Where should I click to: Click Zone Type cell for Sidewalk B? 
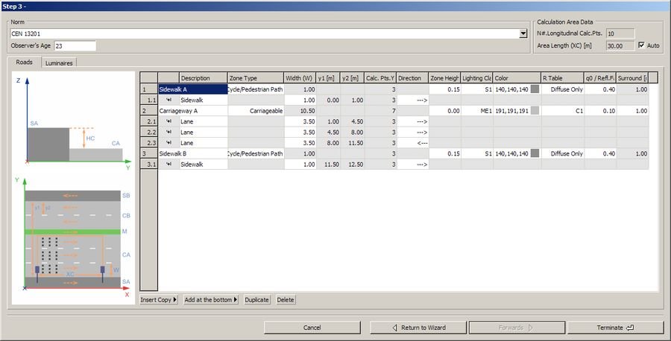[256, 153]
